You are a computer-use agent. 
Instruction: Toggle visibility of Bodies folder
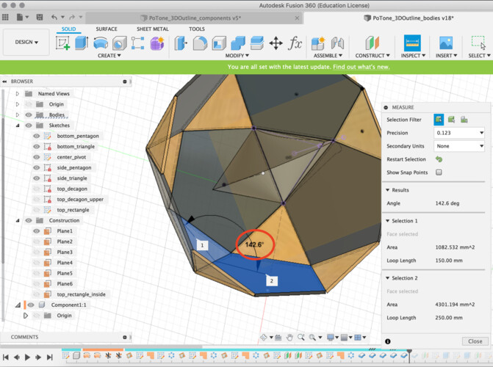click(x=29, y=115)
